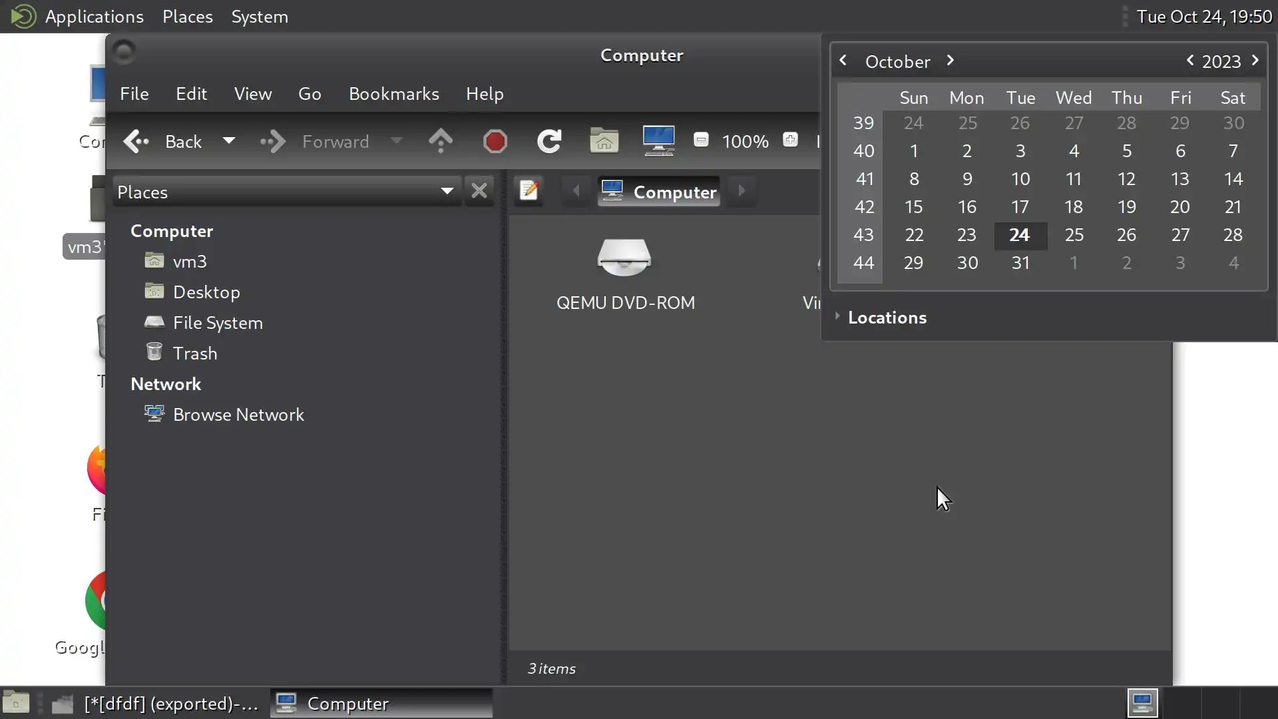Expand the Locations section in calendar
1278x719 pixels.
click(x=837, y=317)
